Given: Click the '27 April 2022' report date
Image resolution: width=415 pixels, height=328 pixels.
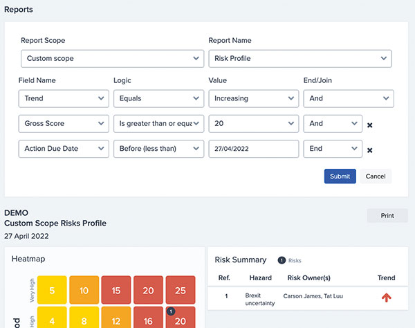Looking at the screenshot, I should (26, 236).
